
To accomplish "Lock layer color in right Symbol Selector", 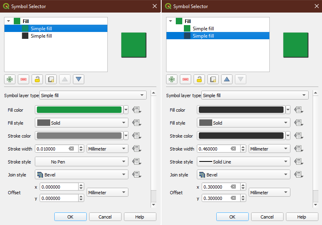I will [199, 79].
